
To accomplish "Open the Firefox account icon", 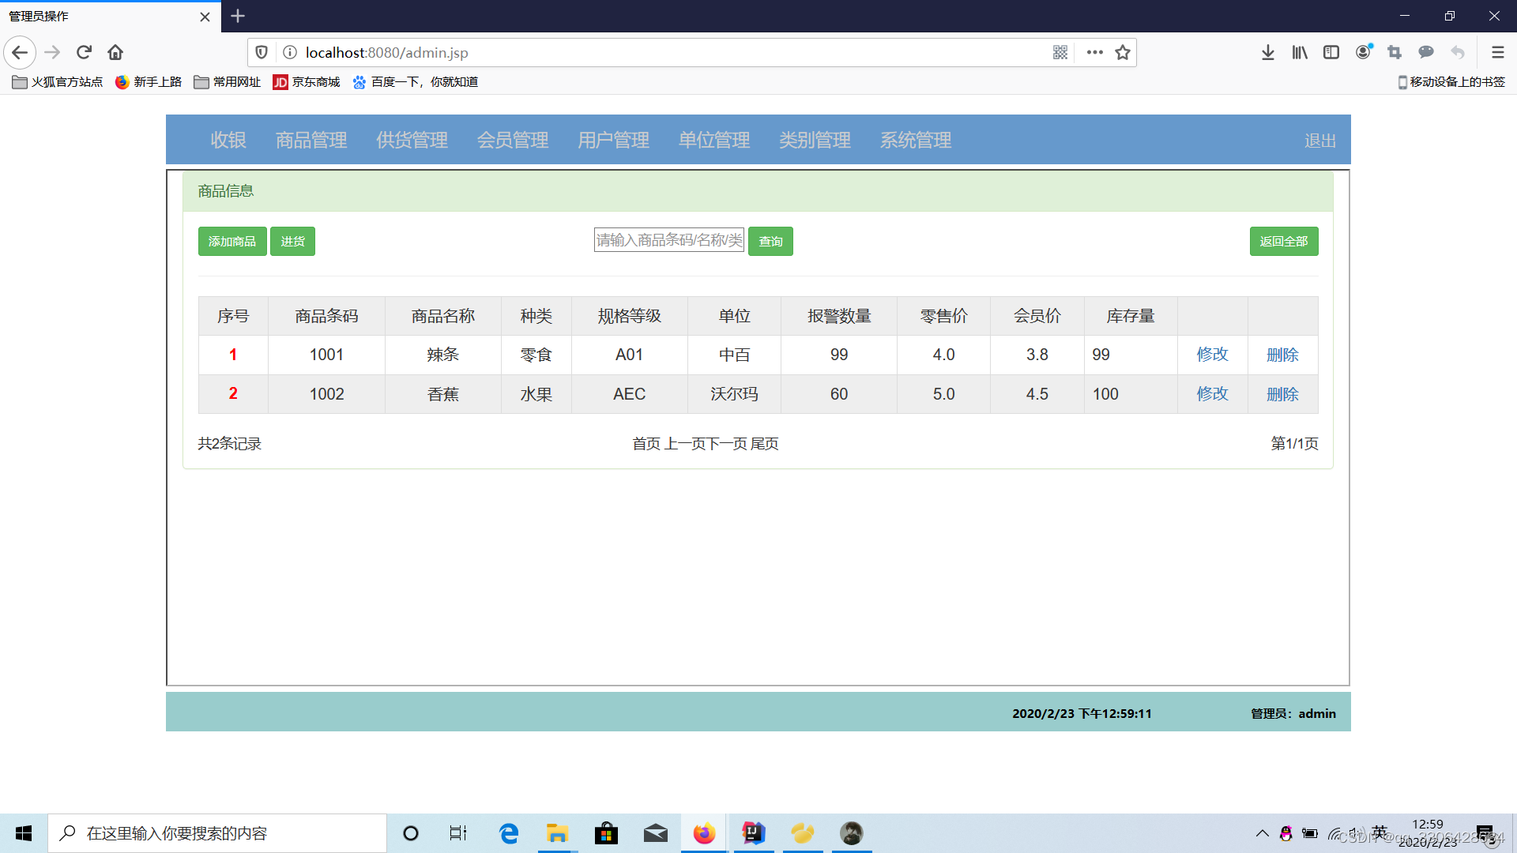I will [x=1364, y=52].
